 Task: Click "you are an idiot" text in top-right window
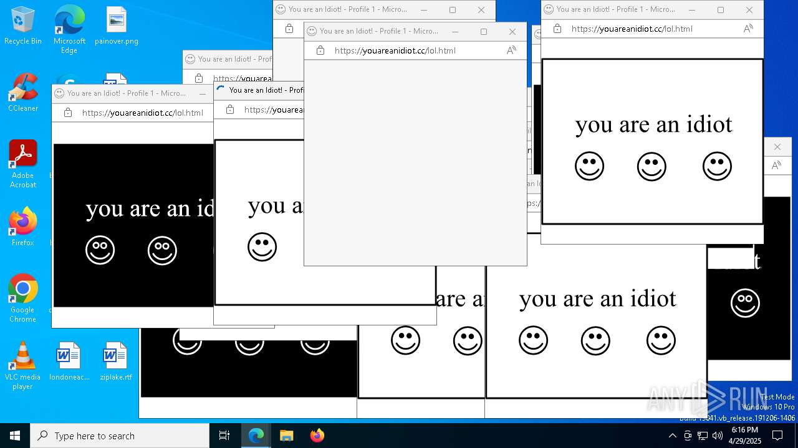(653, 124)
